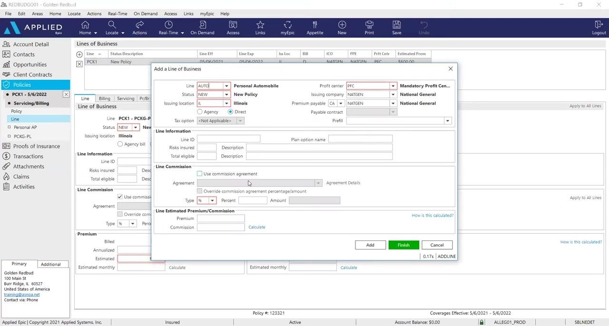Image resolution: width=609 pixels, height=326 pixels.
Task: Close the PCK1 - 5/6/2022 policy item
Action: [66, 95]
